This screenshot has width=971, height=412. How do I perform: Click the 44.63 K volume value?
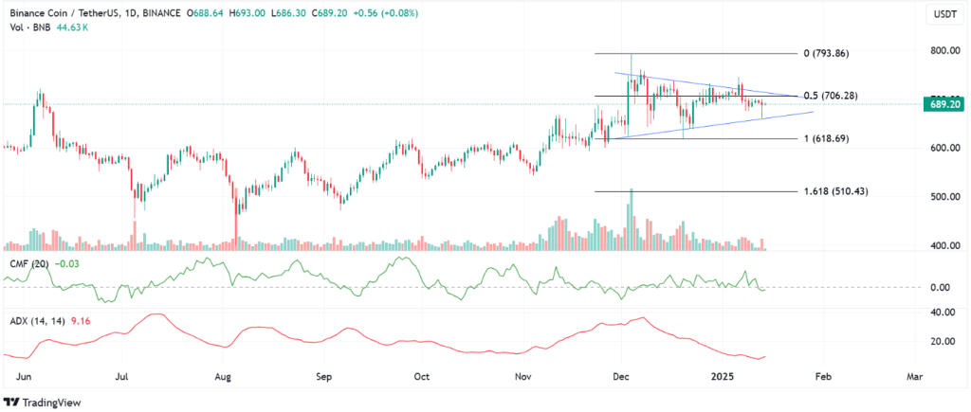[70, 26]
